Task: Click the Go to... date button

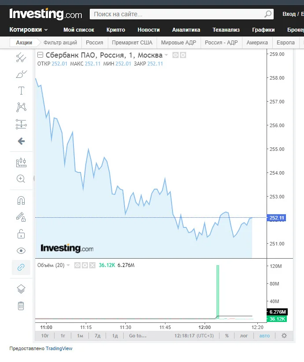Action: tap(138, 336)
